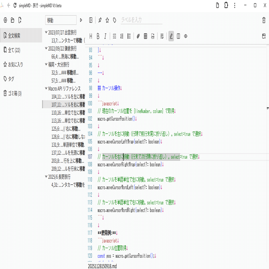Switch to preview mode eye icon

pyautogui.click(x=186, y=36)
